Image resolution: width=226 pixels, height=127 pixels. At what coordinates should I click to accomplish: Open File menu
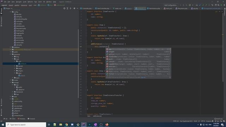5,2
